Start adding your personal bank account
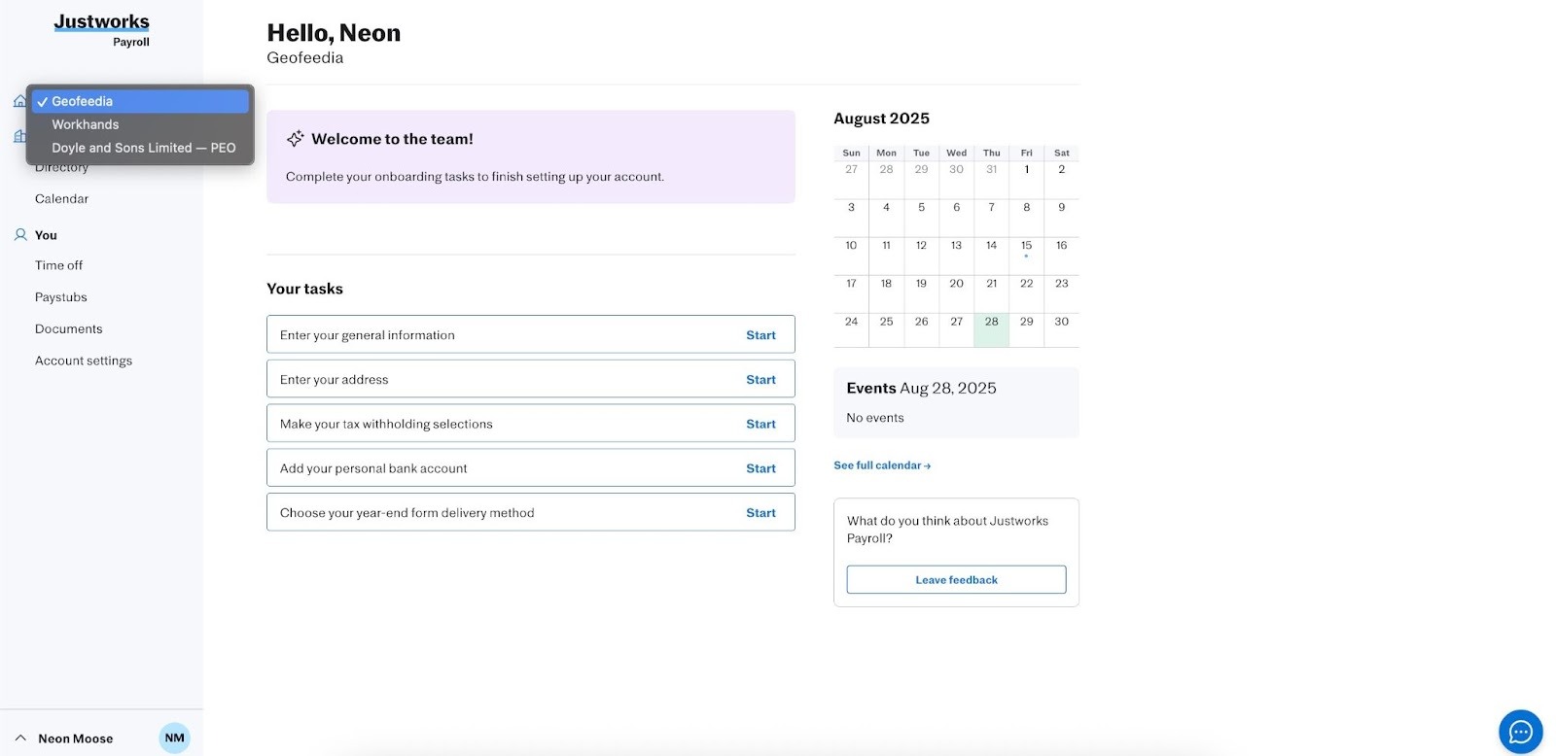 tap(760, 468)
